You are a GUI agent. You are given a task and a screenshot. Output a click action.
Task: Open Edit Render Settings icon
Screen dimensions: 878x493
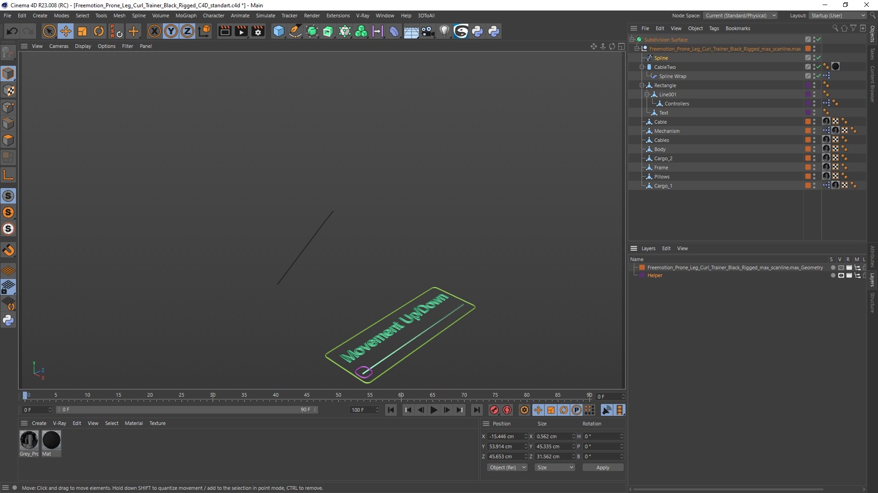[258, 31]
